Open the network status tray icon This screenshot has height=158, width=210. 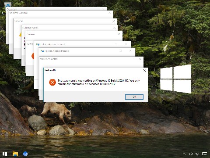pyautogui.click(x=197, y=154)
